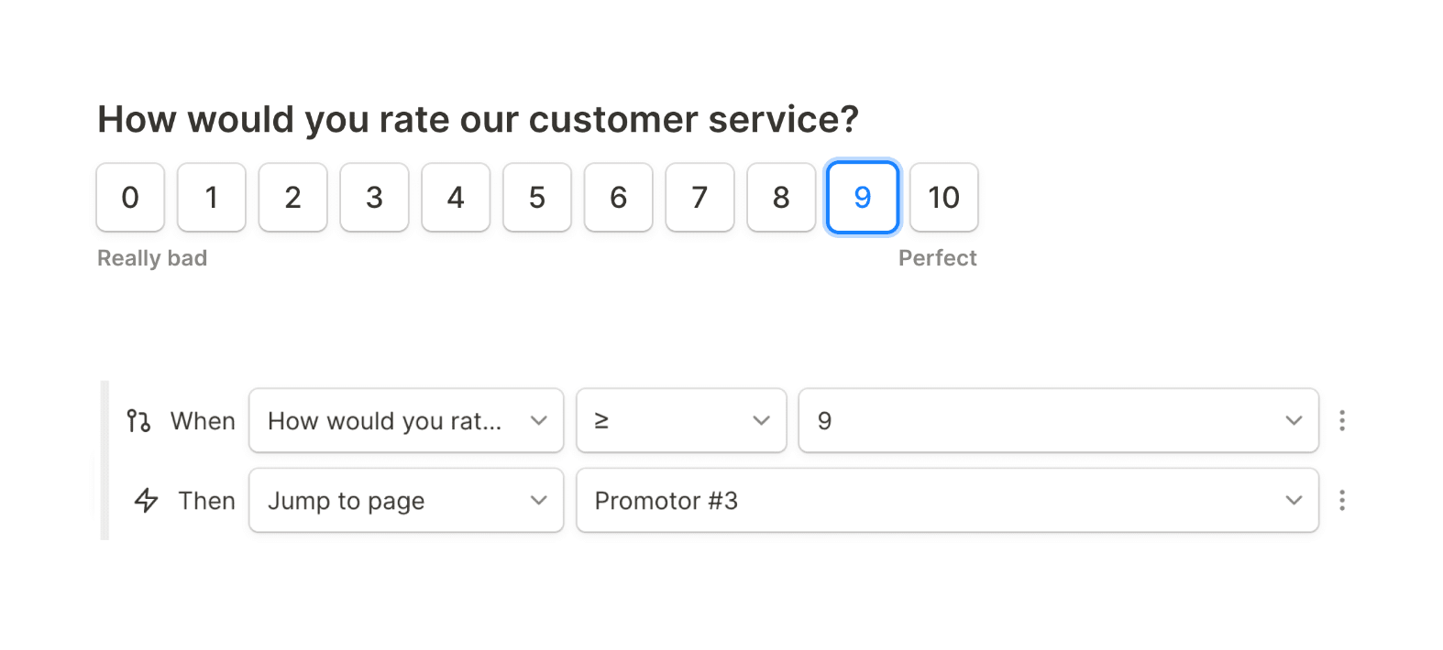Select rating 0 on the scale

pos(130,197)
